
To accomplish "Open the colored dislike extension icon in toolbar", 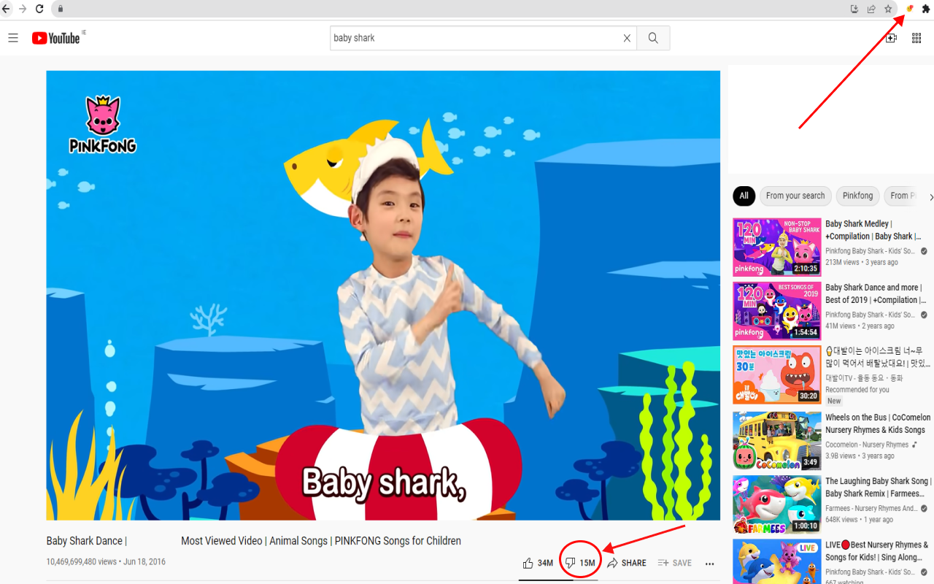I will tap(910, 9).
